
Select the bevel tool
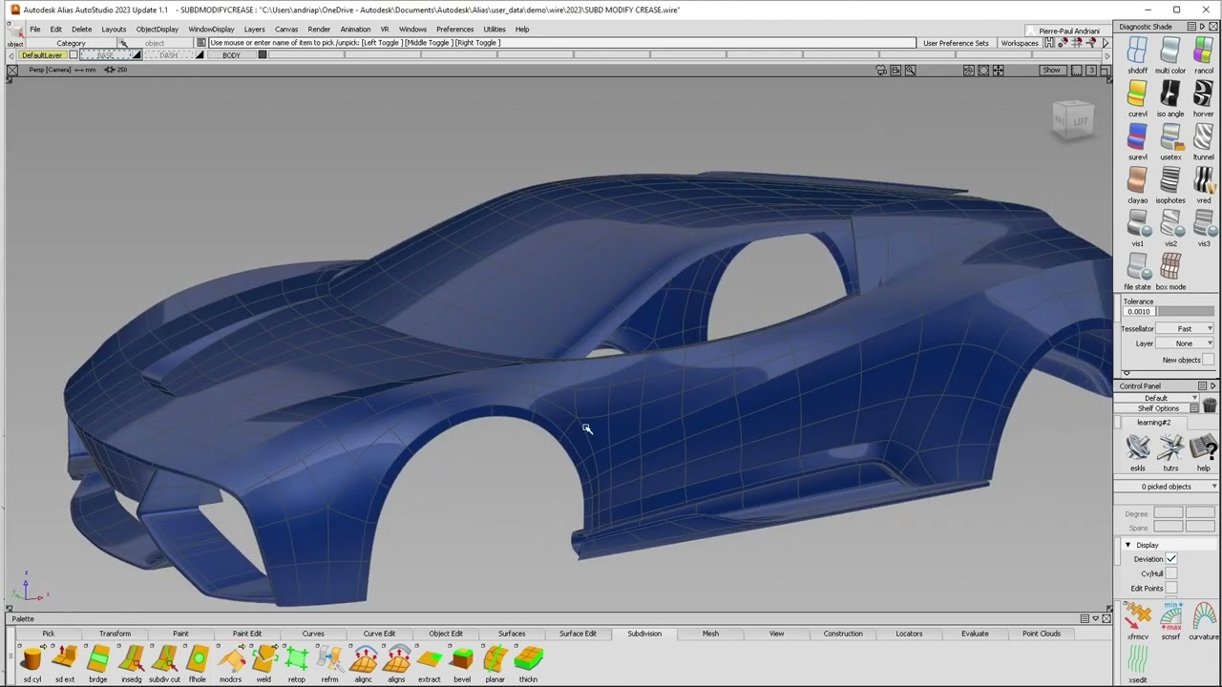pos(462,658)
